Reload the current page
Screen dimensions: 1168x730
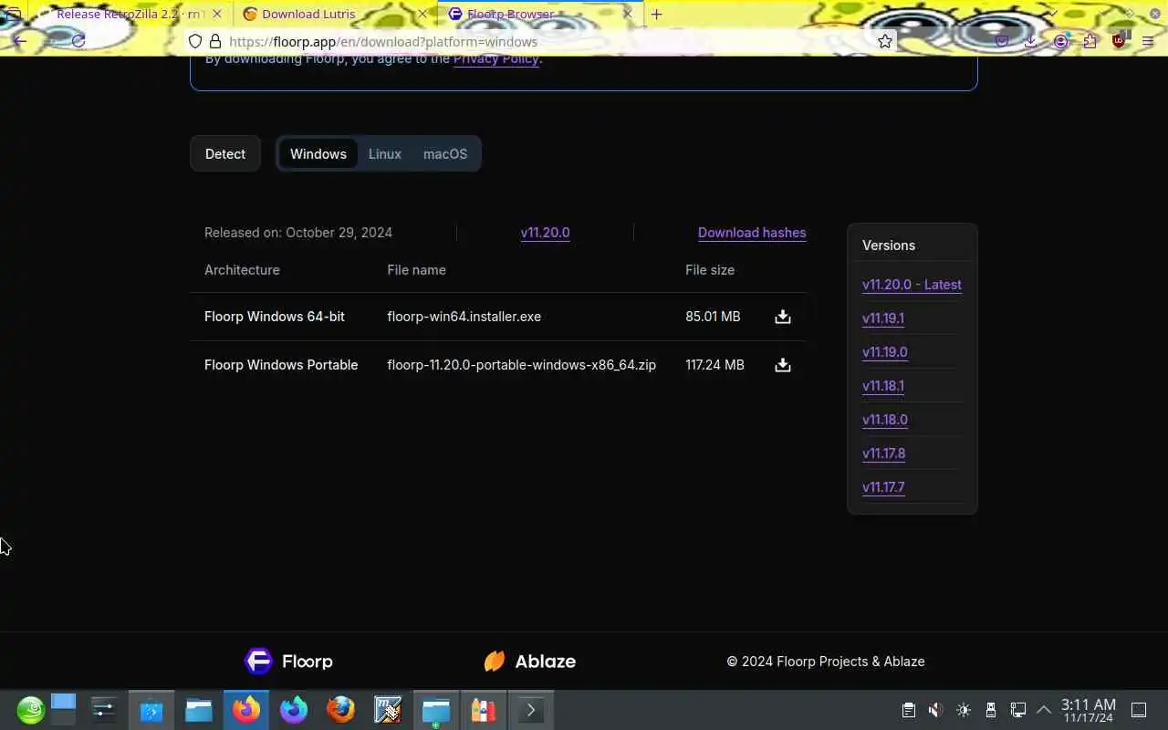78,41
